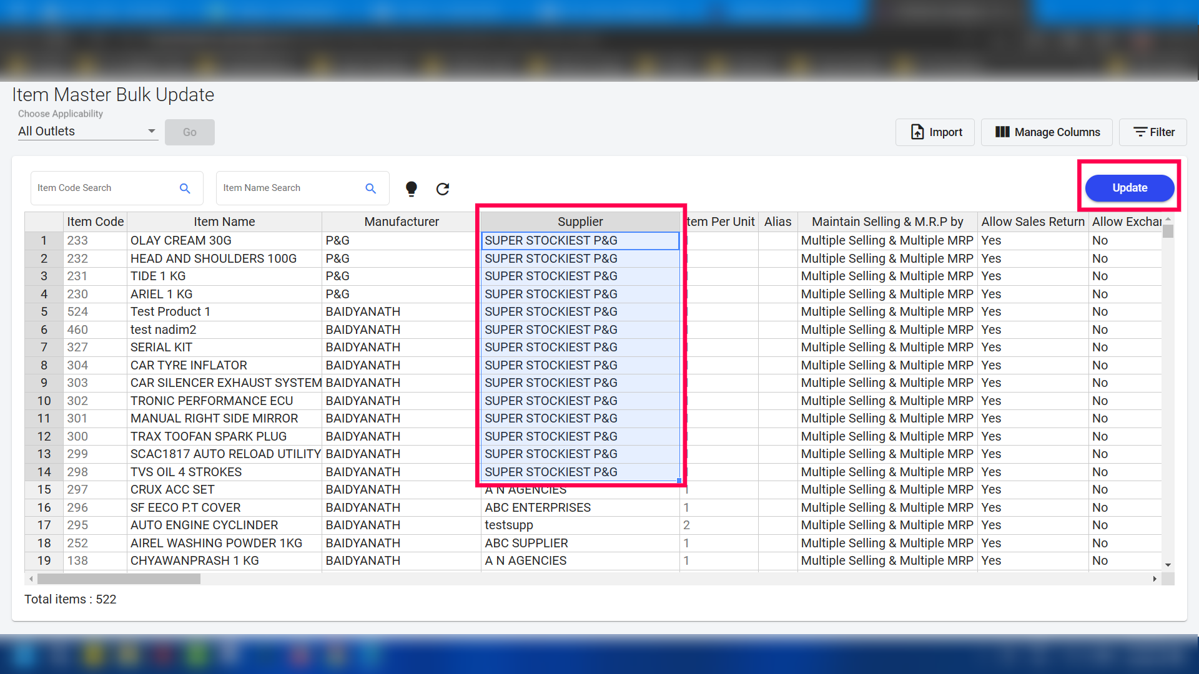1199x674 pixels.
Task: Click the Manage Columns icon
Action: point(1002,132)
